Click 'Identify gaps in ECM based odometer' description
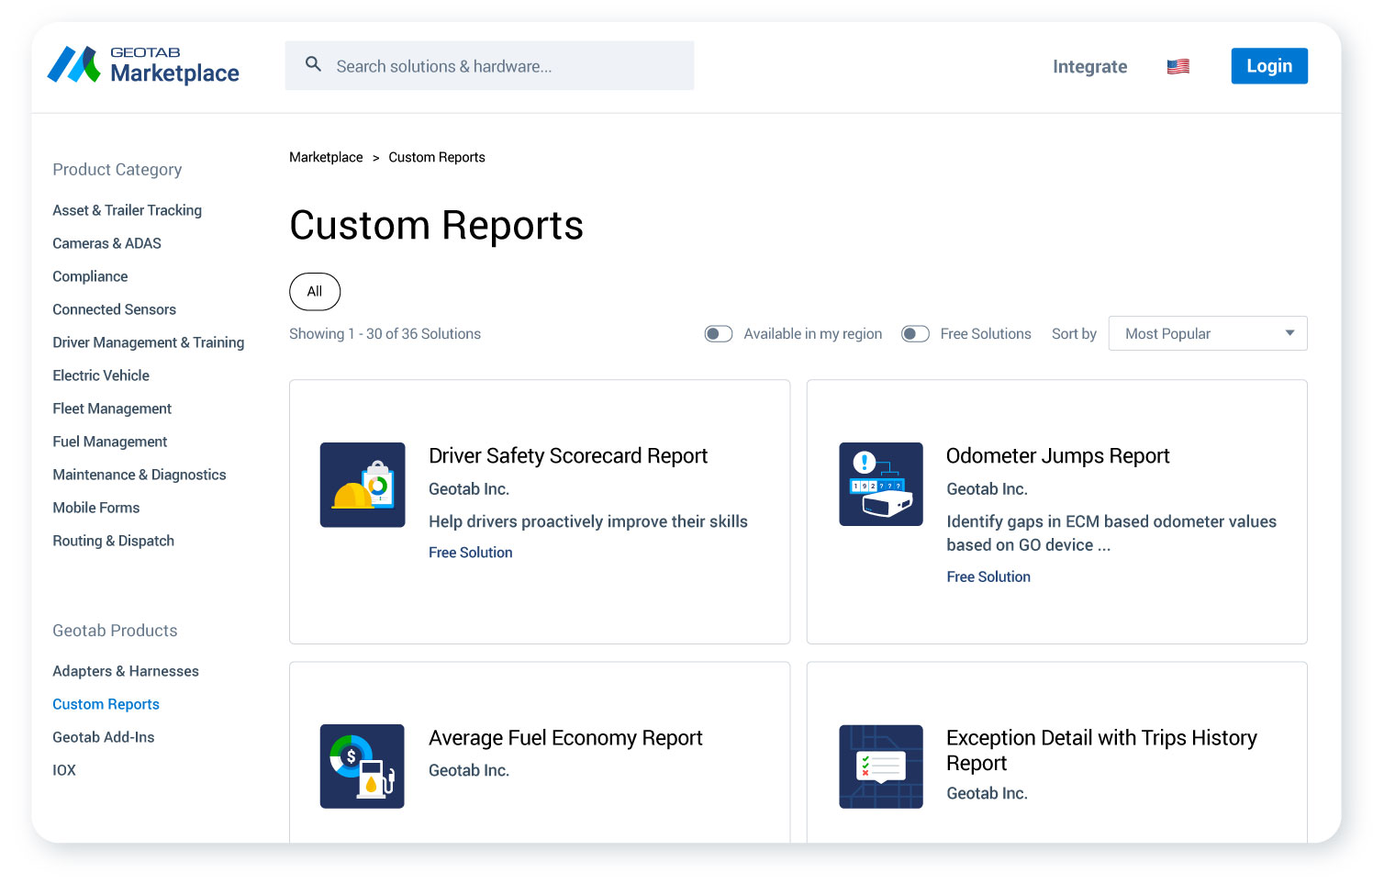Viewport: 1373px width, 884px height. (x=1111, y=533)
